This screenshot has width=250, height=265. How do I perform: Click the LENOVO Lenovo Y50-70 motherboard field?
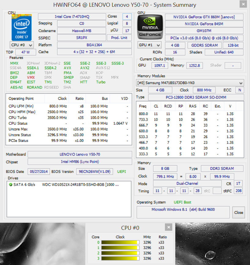(80, 154)
